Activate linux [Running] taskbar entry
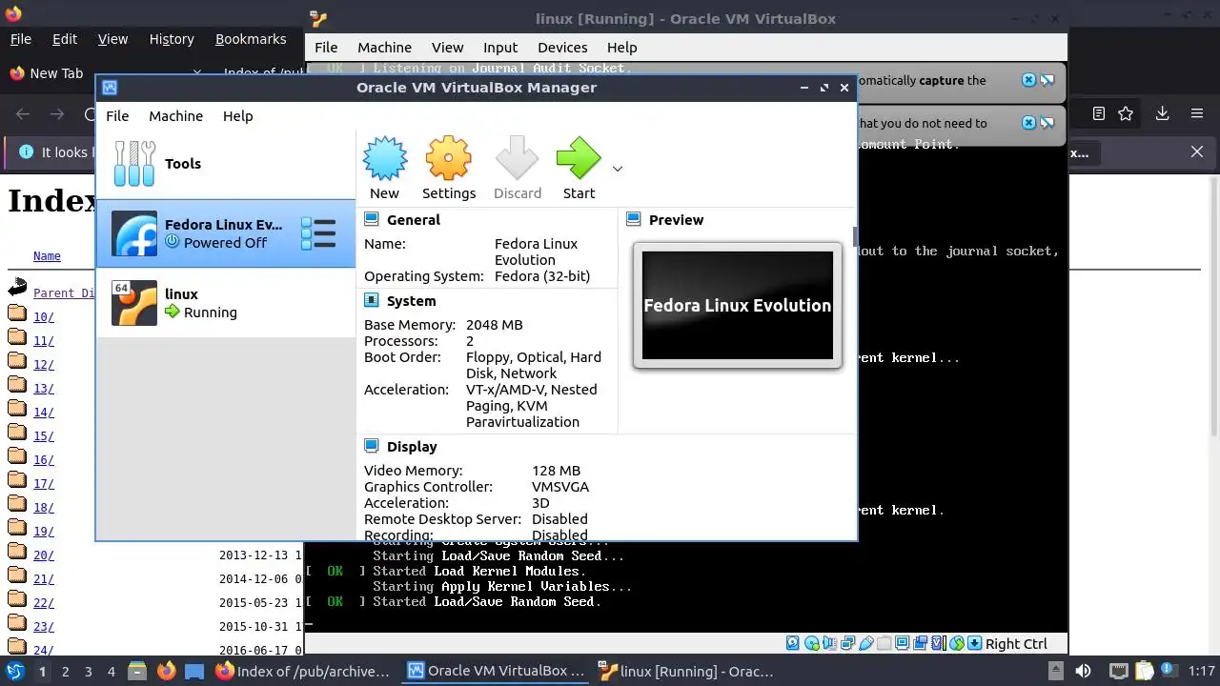The width and height of the screenshot is (1220, 686). [686, 671]
